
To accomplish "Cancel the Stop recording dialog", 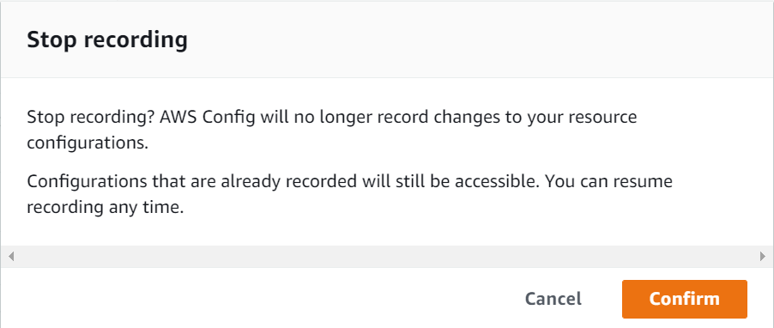I will 553,299.
